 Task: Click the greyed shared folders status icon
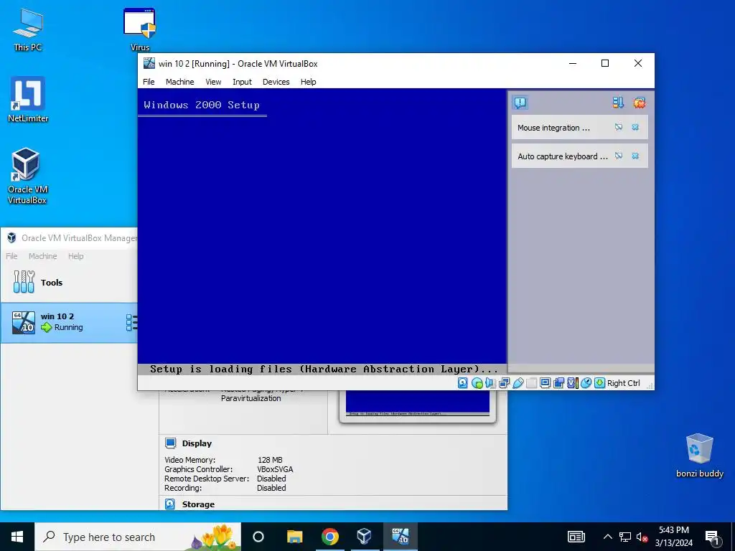(531, 383)
